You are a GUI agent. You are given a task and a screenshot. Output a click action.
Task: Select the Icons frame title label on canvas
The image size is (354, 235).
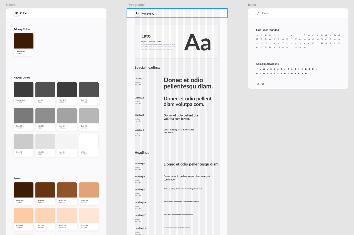coord(252,5)
